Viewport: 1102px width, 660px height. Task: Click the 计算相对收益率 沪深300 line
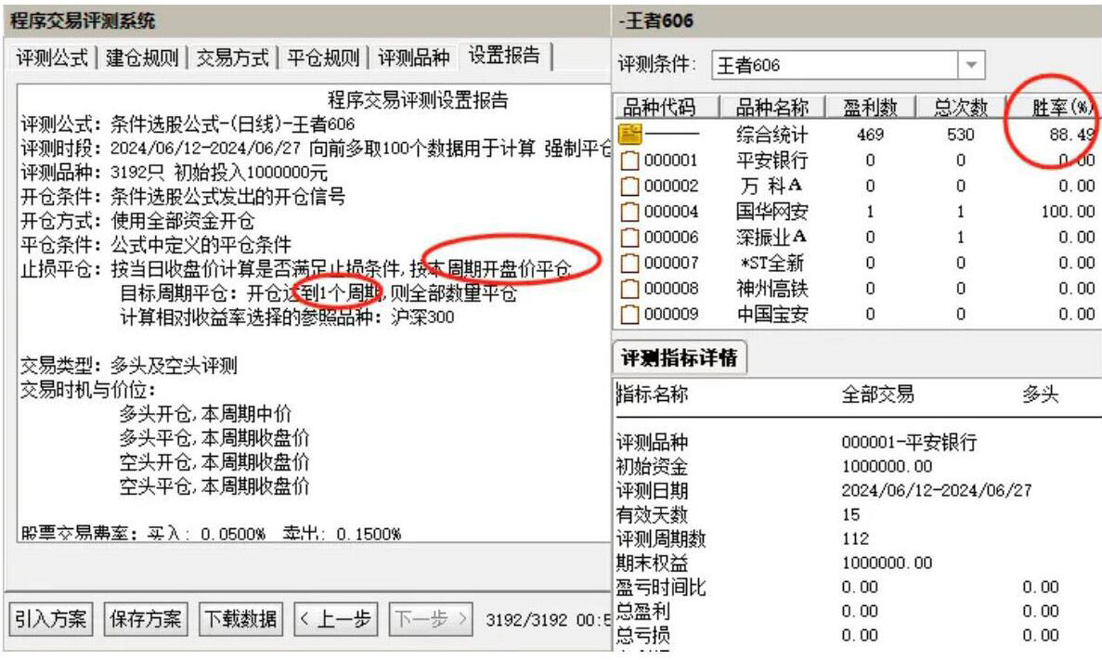pyautogui.click(x=287, y=317)
